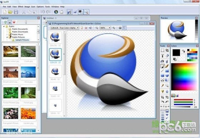Image resolution: width=200 pixels, height=138 pixels.
Task: Select the Desert Landscape thumbnail
Action: (x=11, y=73)
